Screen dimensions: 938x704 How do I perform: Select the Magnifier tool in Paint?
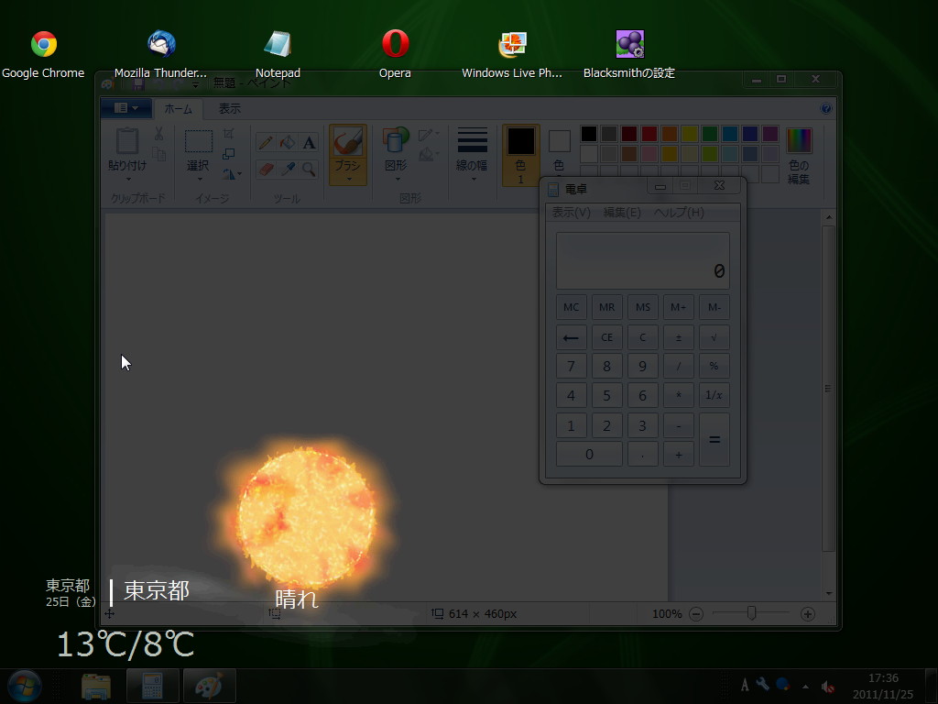(309, 170)
